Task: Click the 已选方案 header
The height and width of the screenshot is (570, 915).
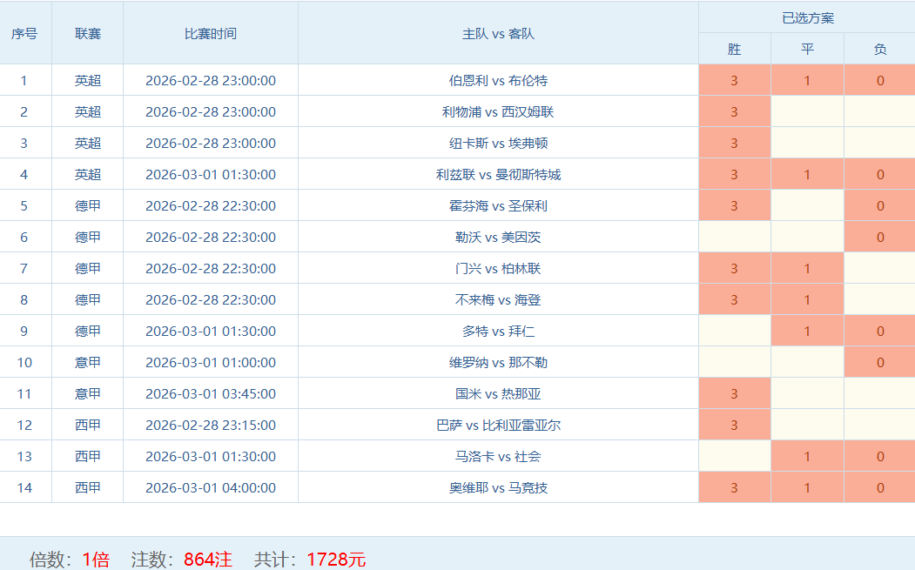Action: (806, 17)
